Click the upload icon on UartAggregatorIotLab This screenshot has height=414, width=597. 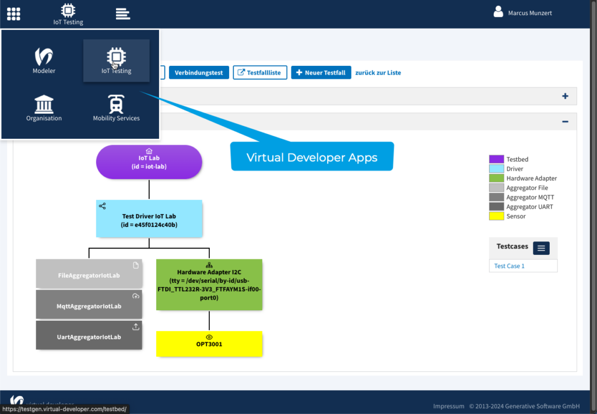pyautogui.click(x=135, y=327)
